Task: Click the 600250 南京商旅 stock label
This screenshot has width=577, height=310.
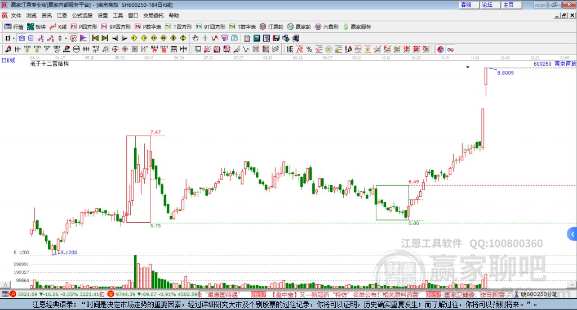Action: tap(555, 64)
